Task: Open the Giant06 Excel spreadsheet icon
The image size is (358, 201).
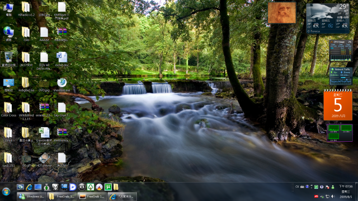Action: click(x=44, y=136)
